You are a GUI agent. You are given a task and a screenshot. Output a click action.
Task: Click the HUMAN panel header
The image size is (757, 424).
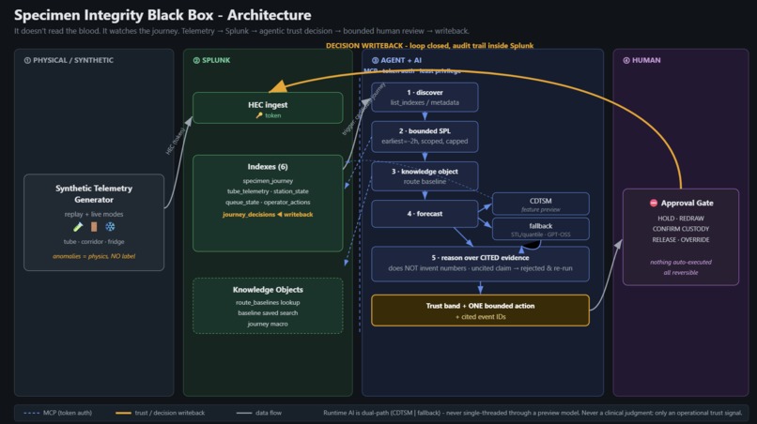641,60
